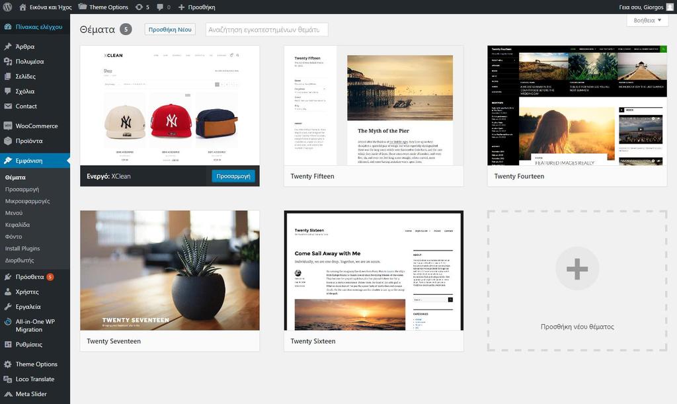Click the plug icon for Πρόσθετα
This screenshot has height=404, width=677.
pyautogui.click(x=8, y=276)
